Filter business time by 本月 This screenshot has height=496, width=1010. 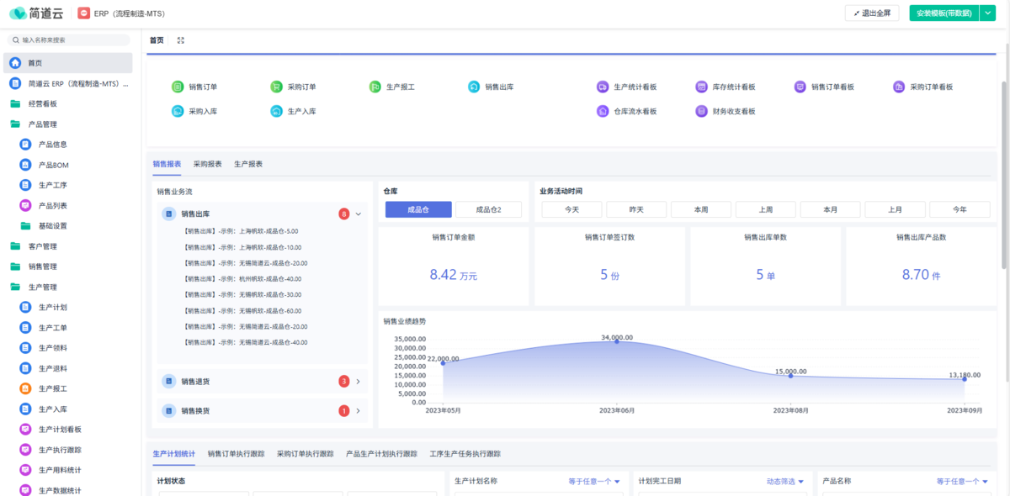[x=830, y=209]
